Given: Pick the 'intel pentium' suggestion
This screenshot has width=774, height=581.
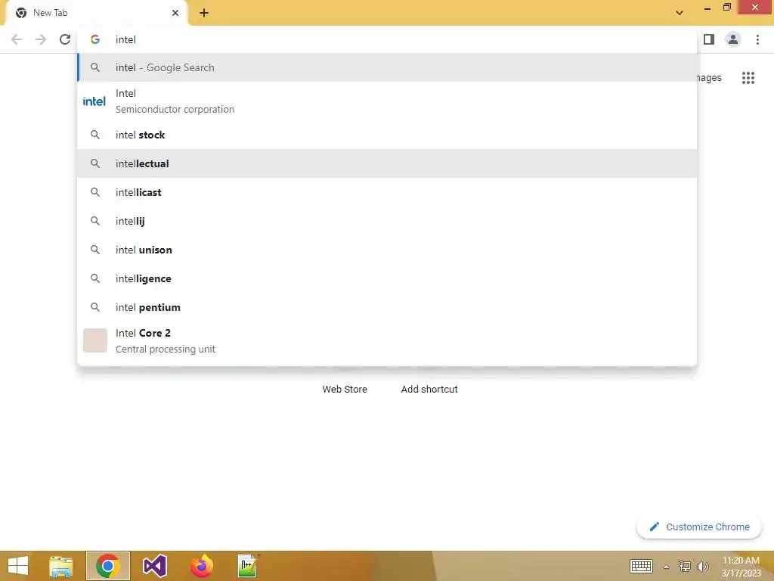Looking at the screenshot, I should (387, 307).
